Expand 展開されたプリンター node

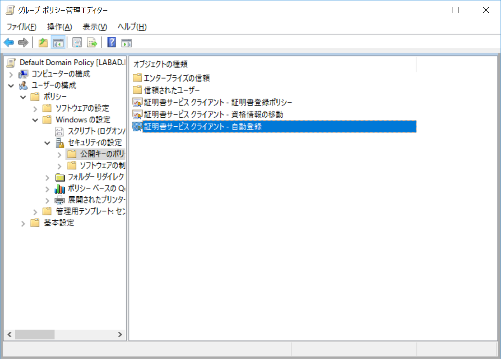click(x=47, y=200)
